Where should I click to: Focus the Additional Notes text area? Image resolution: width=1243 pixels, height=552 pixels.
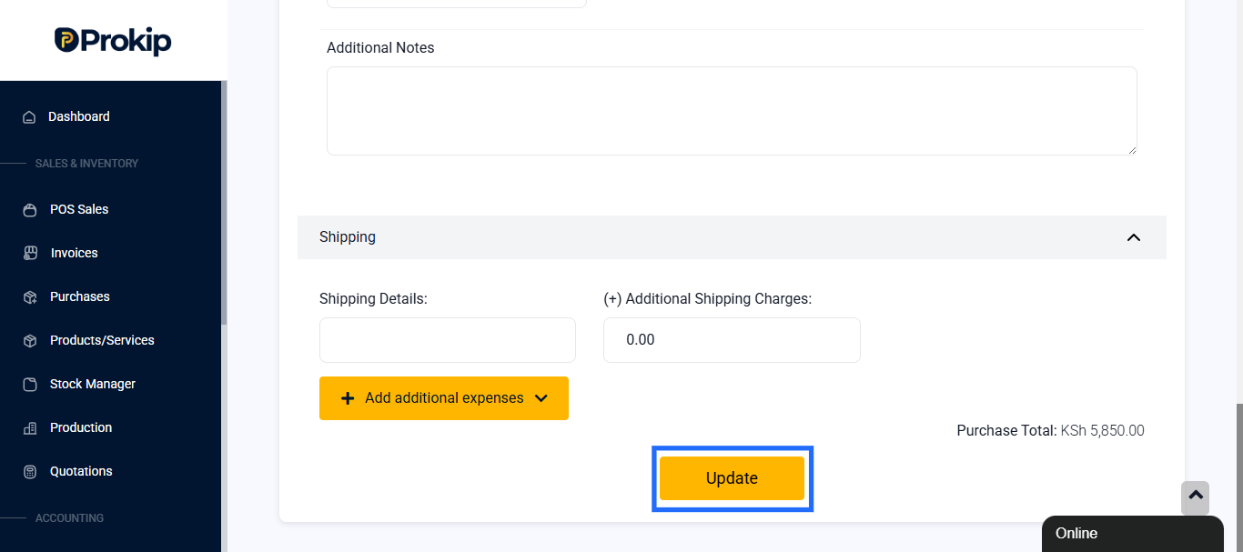732,111
